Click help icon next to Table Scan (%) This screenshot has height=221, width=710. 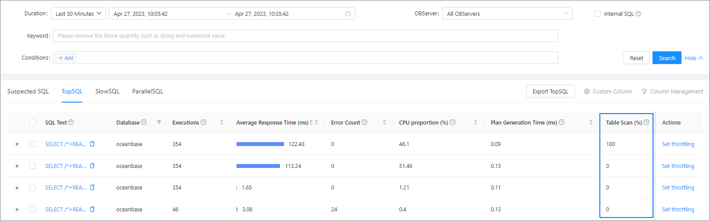pos(646,122)
